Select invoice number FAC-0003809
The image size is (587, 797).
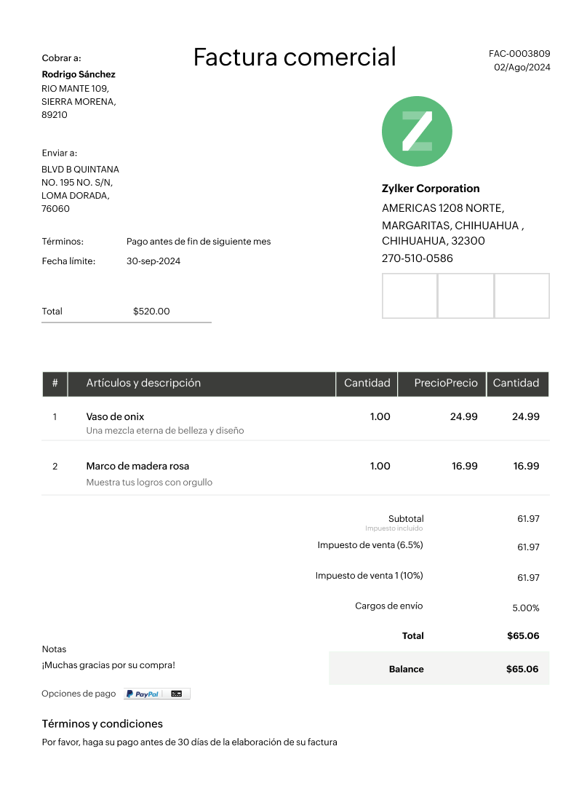tap(519, 54)
